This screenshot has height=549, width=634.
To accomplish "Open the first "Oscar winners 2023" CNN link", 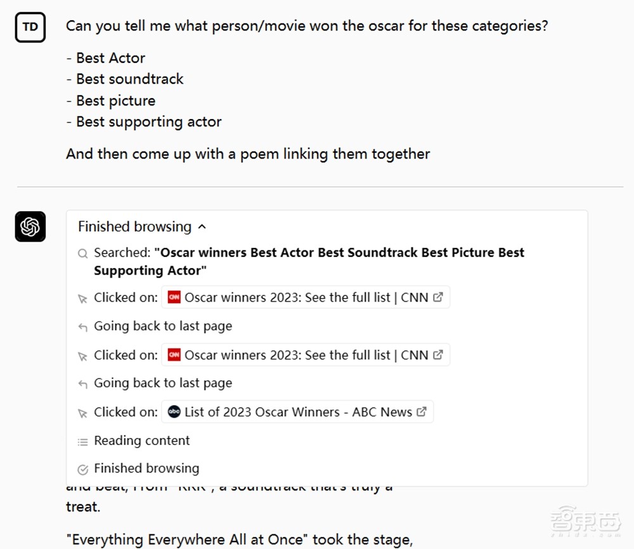I will (x=306, y=297).
